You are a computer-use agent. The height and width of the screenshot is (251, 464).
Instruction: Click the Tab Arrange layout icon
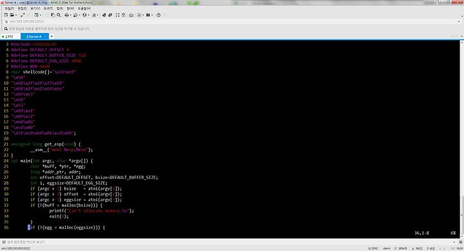point(148,15)
